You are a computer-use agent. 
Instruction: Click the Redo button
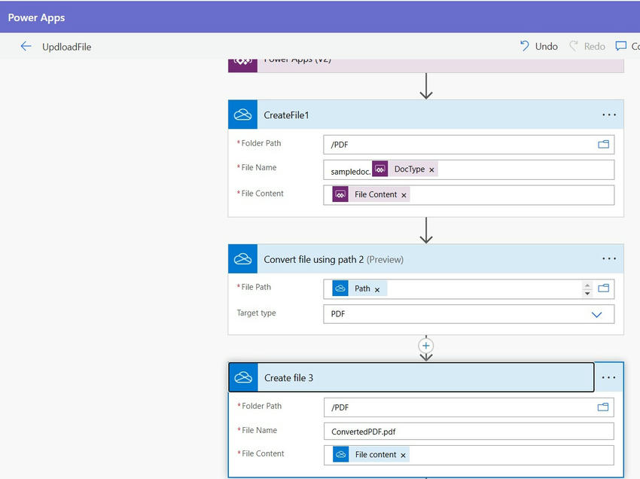[x=587, y=47]
